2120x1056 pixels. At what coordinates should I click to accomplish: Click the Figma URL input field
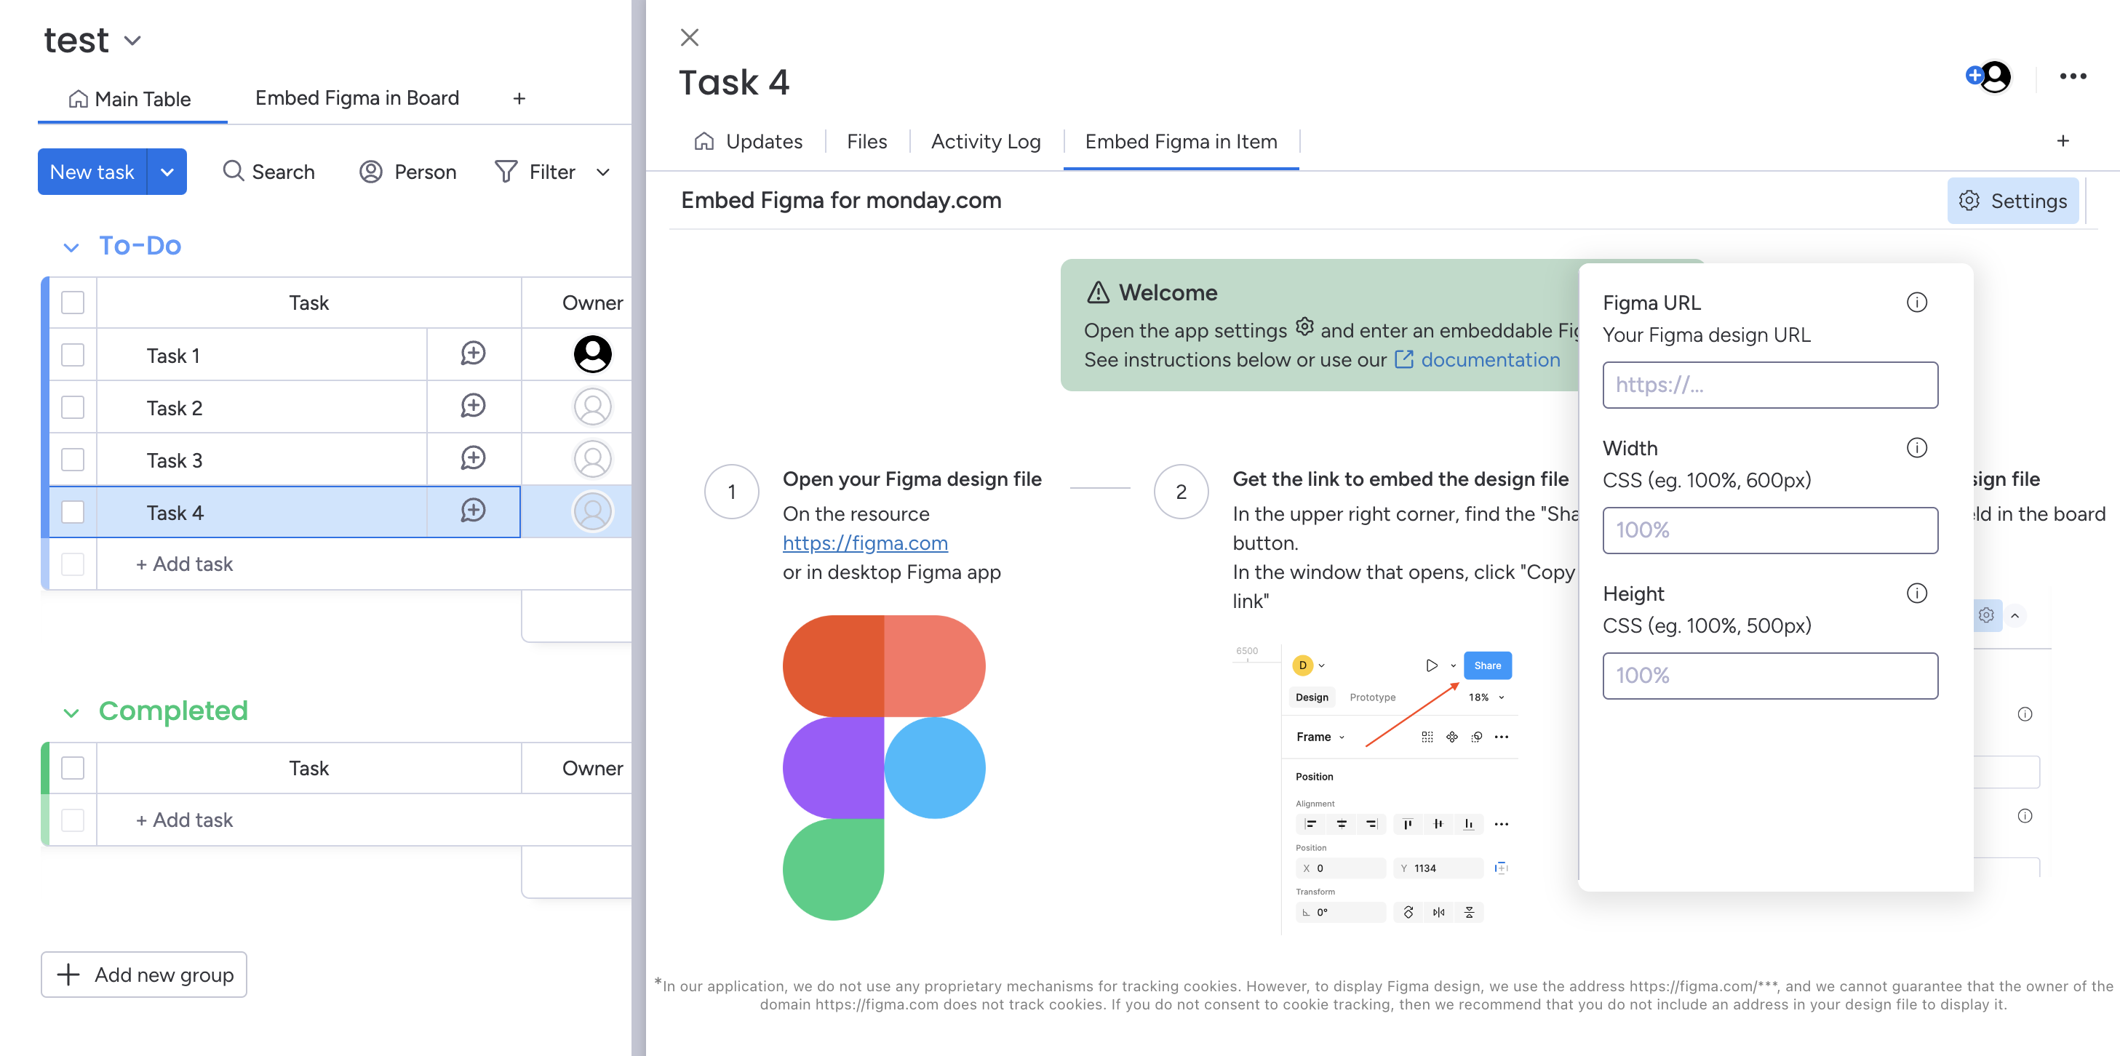point(1769,385)
